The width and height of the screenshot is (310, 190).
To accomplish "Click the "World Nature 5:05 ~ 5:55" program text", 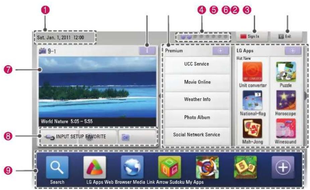I will click(x=67, y=121).
